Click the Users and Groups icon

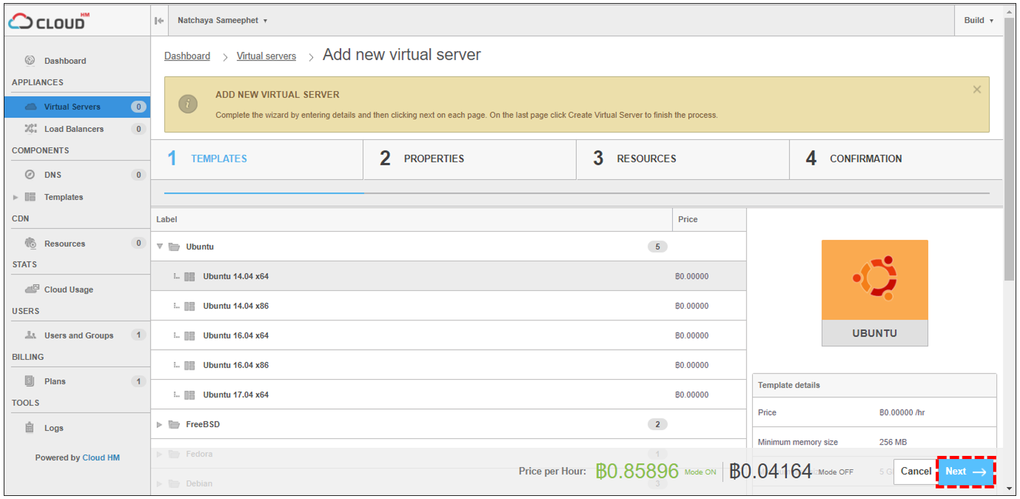point(31,335)
